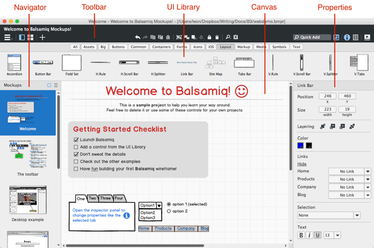Open the project info icon in the toolbar

click(347, 37)
